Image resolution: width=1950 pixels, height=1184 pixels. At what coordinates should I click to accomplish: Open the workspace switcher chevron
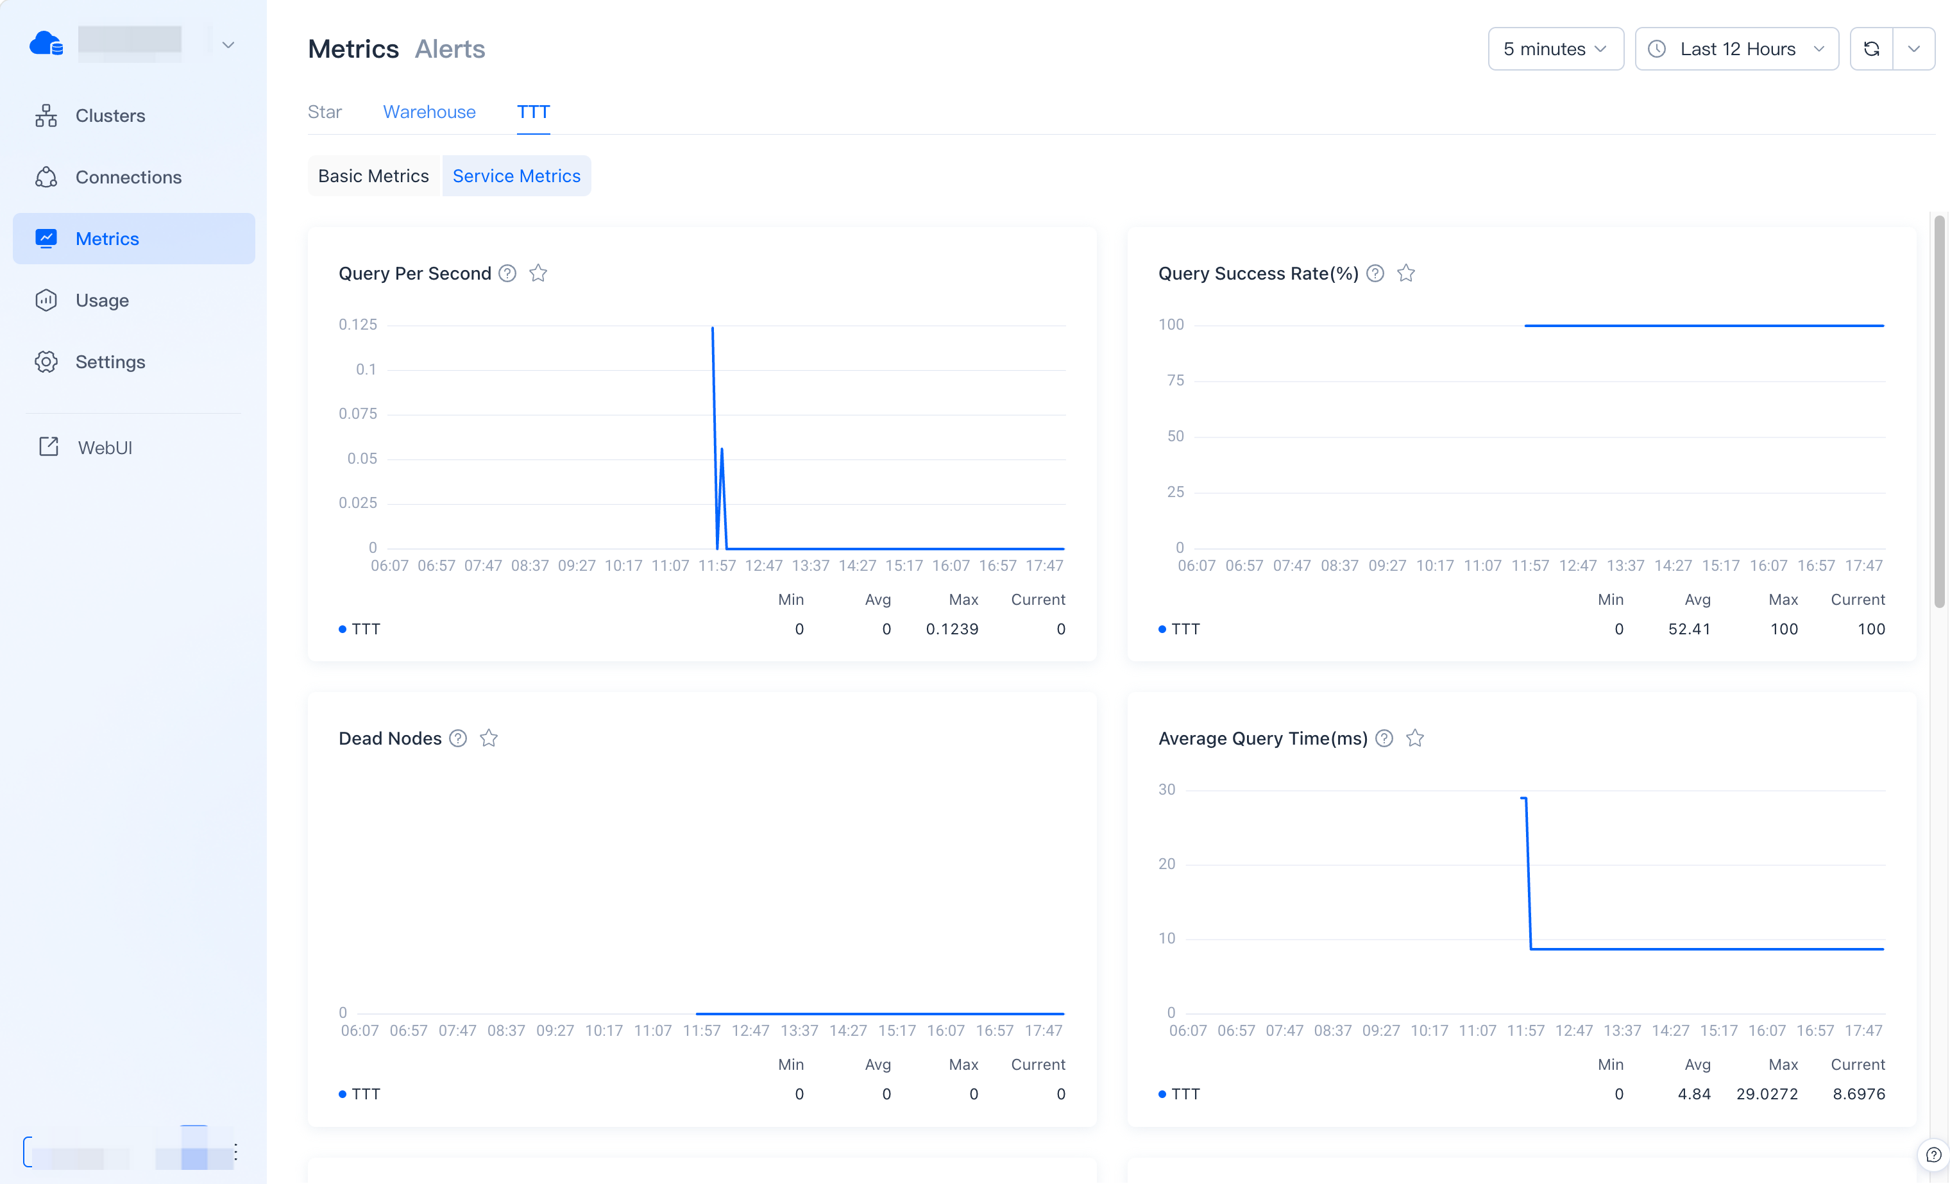coord(228,44)
